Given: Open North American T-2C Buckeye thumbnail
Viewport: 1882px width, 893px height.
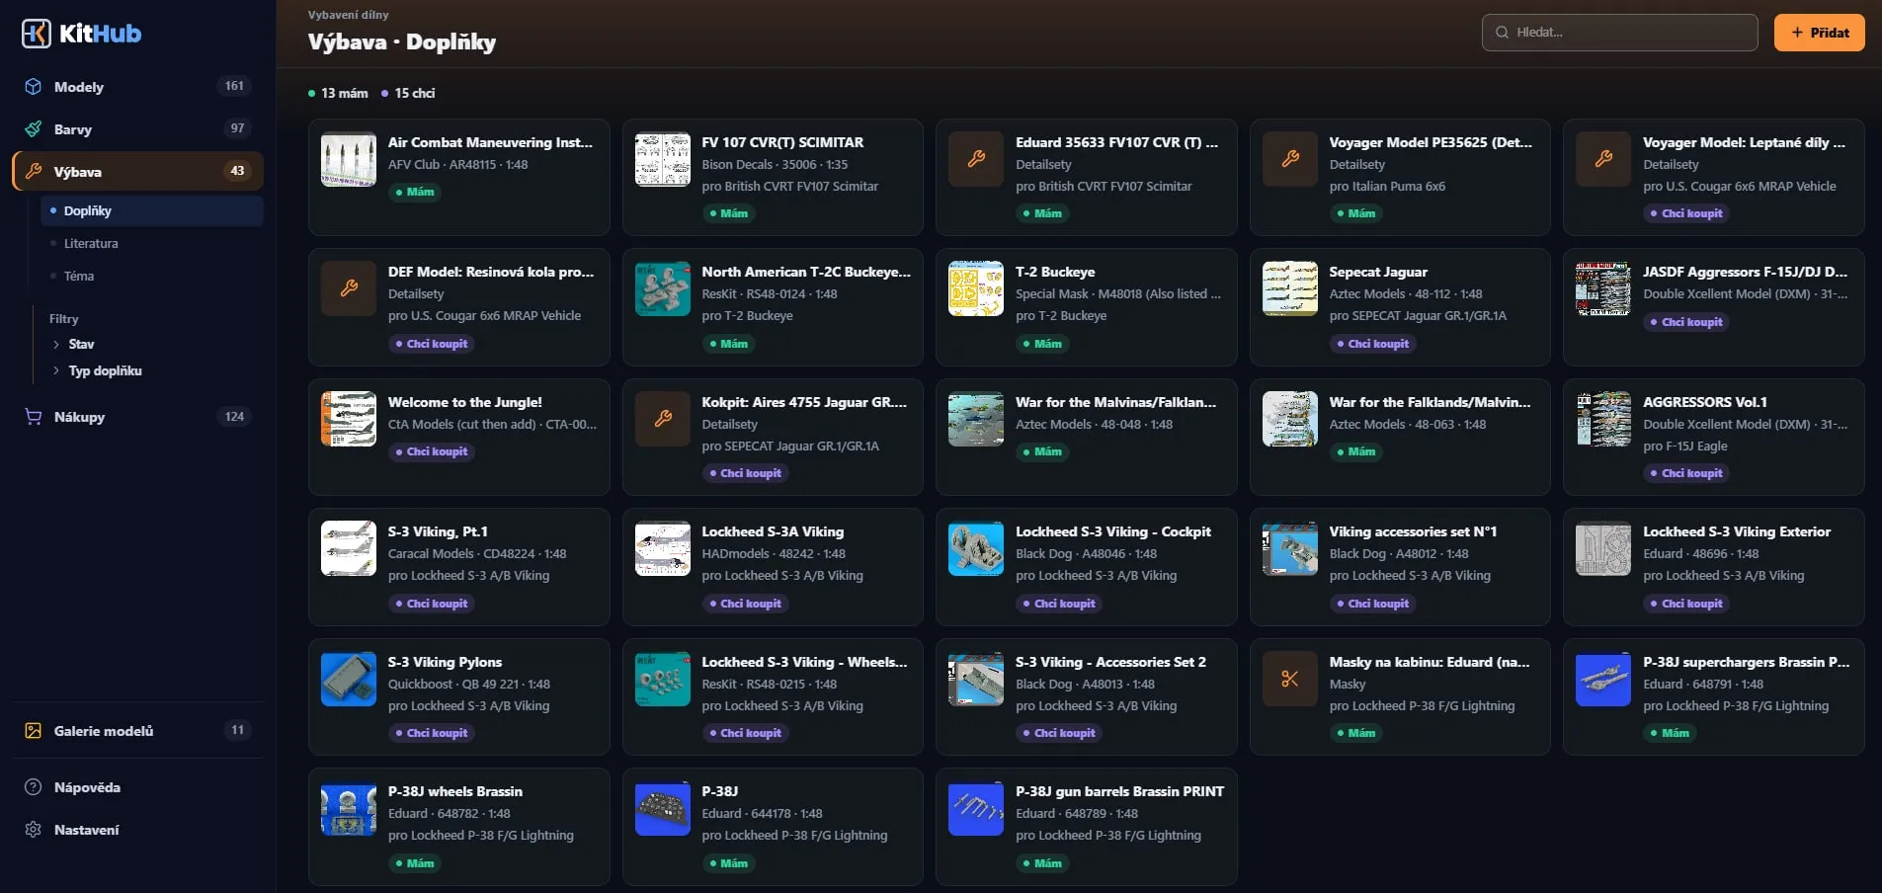Looking at the screenshot, I should click(x=663, y=288).
